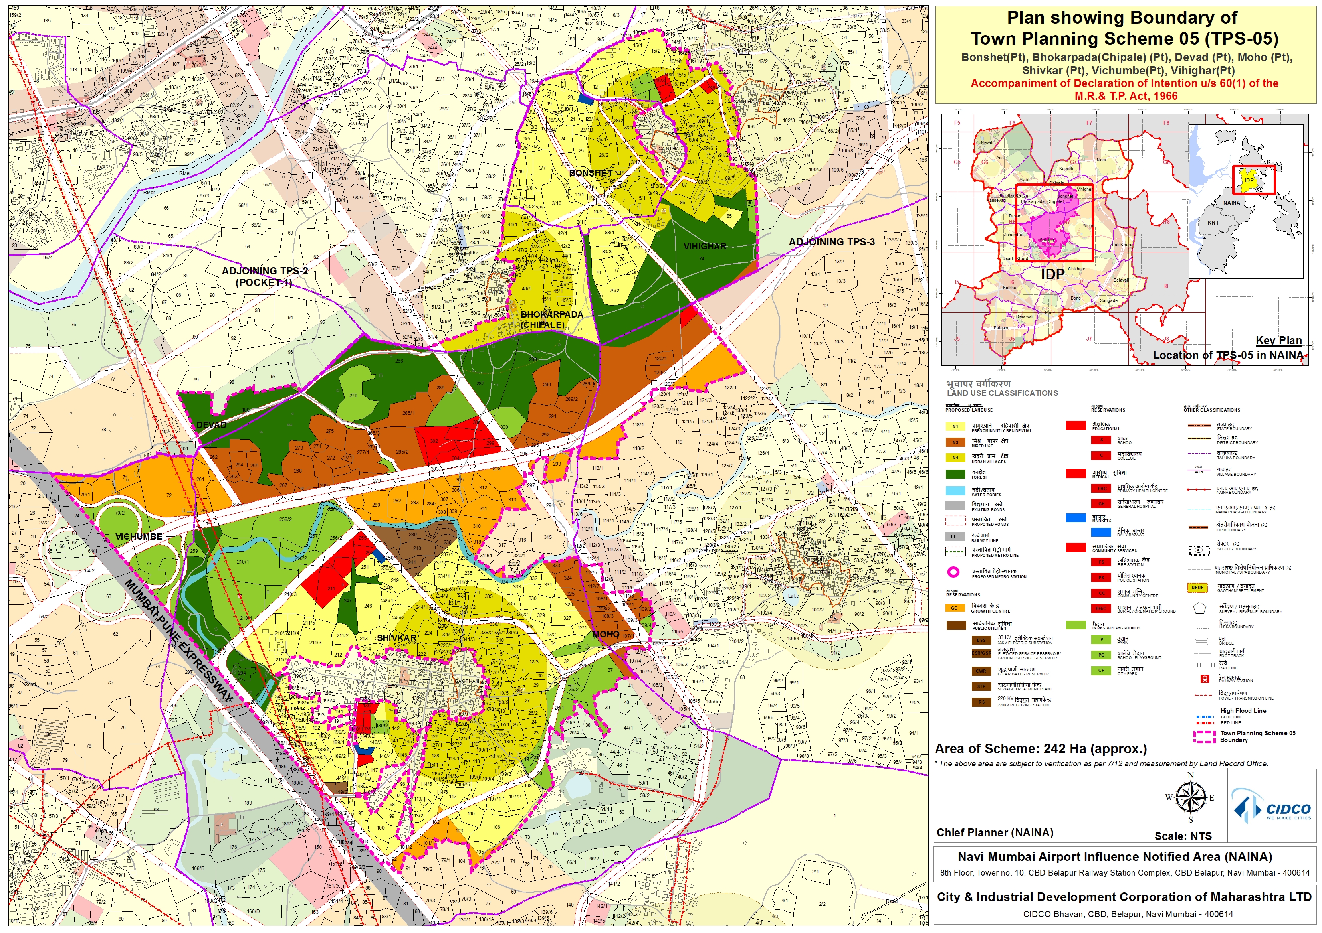
Task: Click the compass rose north arrow
Action: coord(1190,797)
